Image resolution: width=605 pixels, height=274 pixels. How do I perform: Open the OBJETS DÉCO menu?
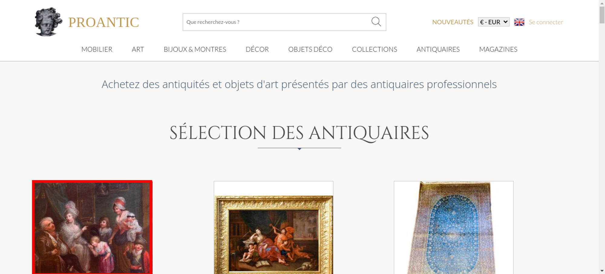pos(310,49)
